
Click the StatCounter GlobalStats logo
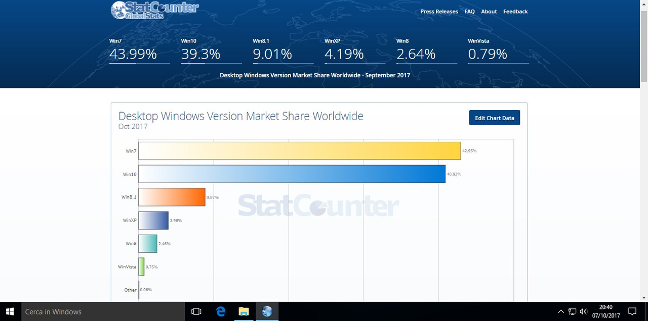(154, 10)
